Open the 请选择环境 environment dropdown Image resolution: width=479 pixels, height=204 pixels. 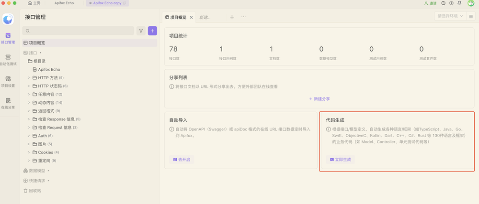point(450,16)
